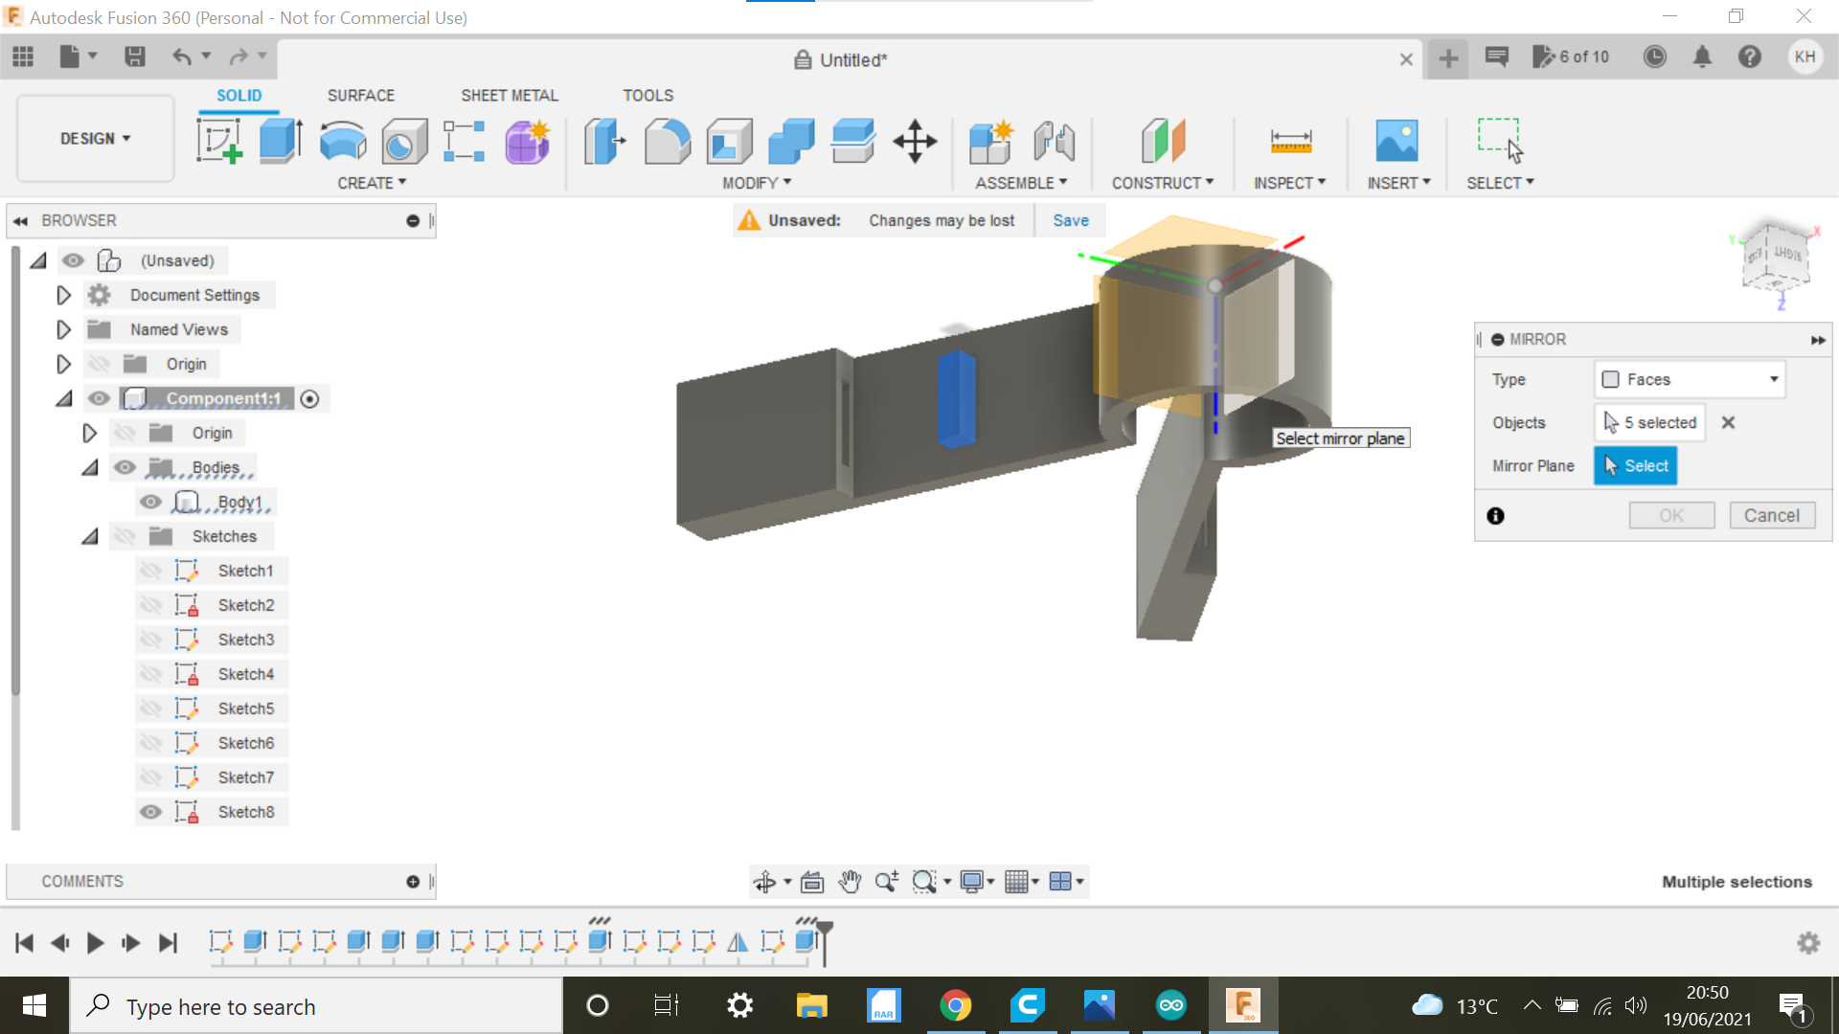Click the Extrude tool in CREATE menu
The width and height of the screenshot is (1839, 1034).
point(279,140)
